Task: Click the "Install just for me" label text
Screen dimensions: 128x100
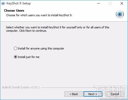Action: click(28, 57)
